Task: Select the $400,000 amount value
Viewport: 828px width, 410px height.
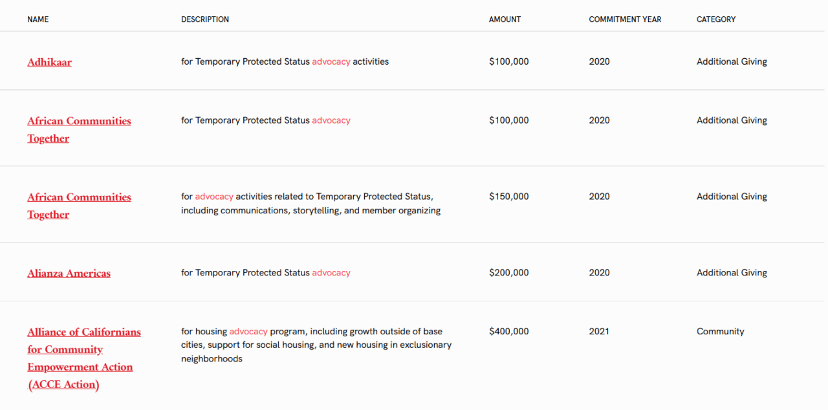Action: point(508,331)
